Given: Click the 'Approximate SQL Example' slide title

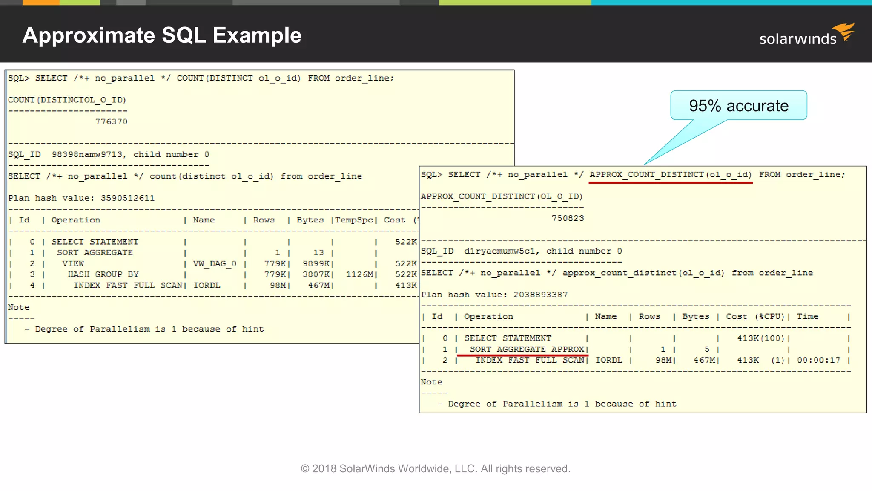Looking at the screenshot, I should (162, 35).
